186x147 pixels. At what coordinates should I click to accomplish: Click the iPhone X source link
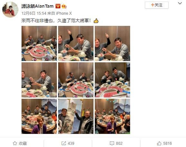(64, 13)
